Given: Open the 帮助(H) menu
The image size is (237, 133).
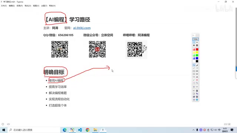Looking at the screenshot, I should 52,6.
